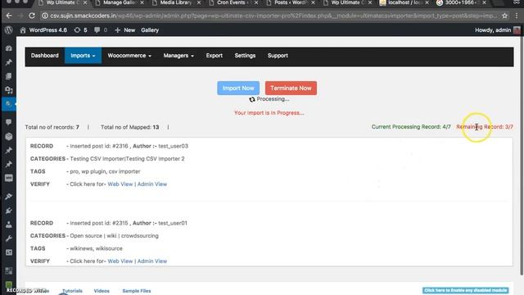Open the Dashboard gauge icon in WordPress sidebar
Viewport: 524px width, 295px height.
pyautogui.click(x=9, y=48)
